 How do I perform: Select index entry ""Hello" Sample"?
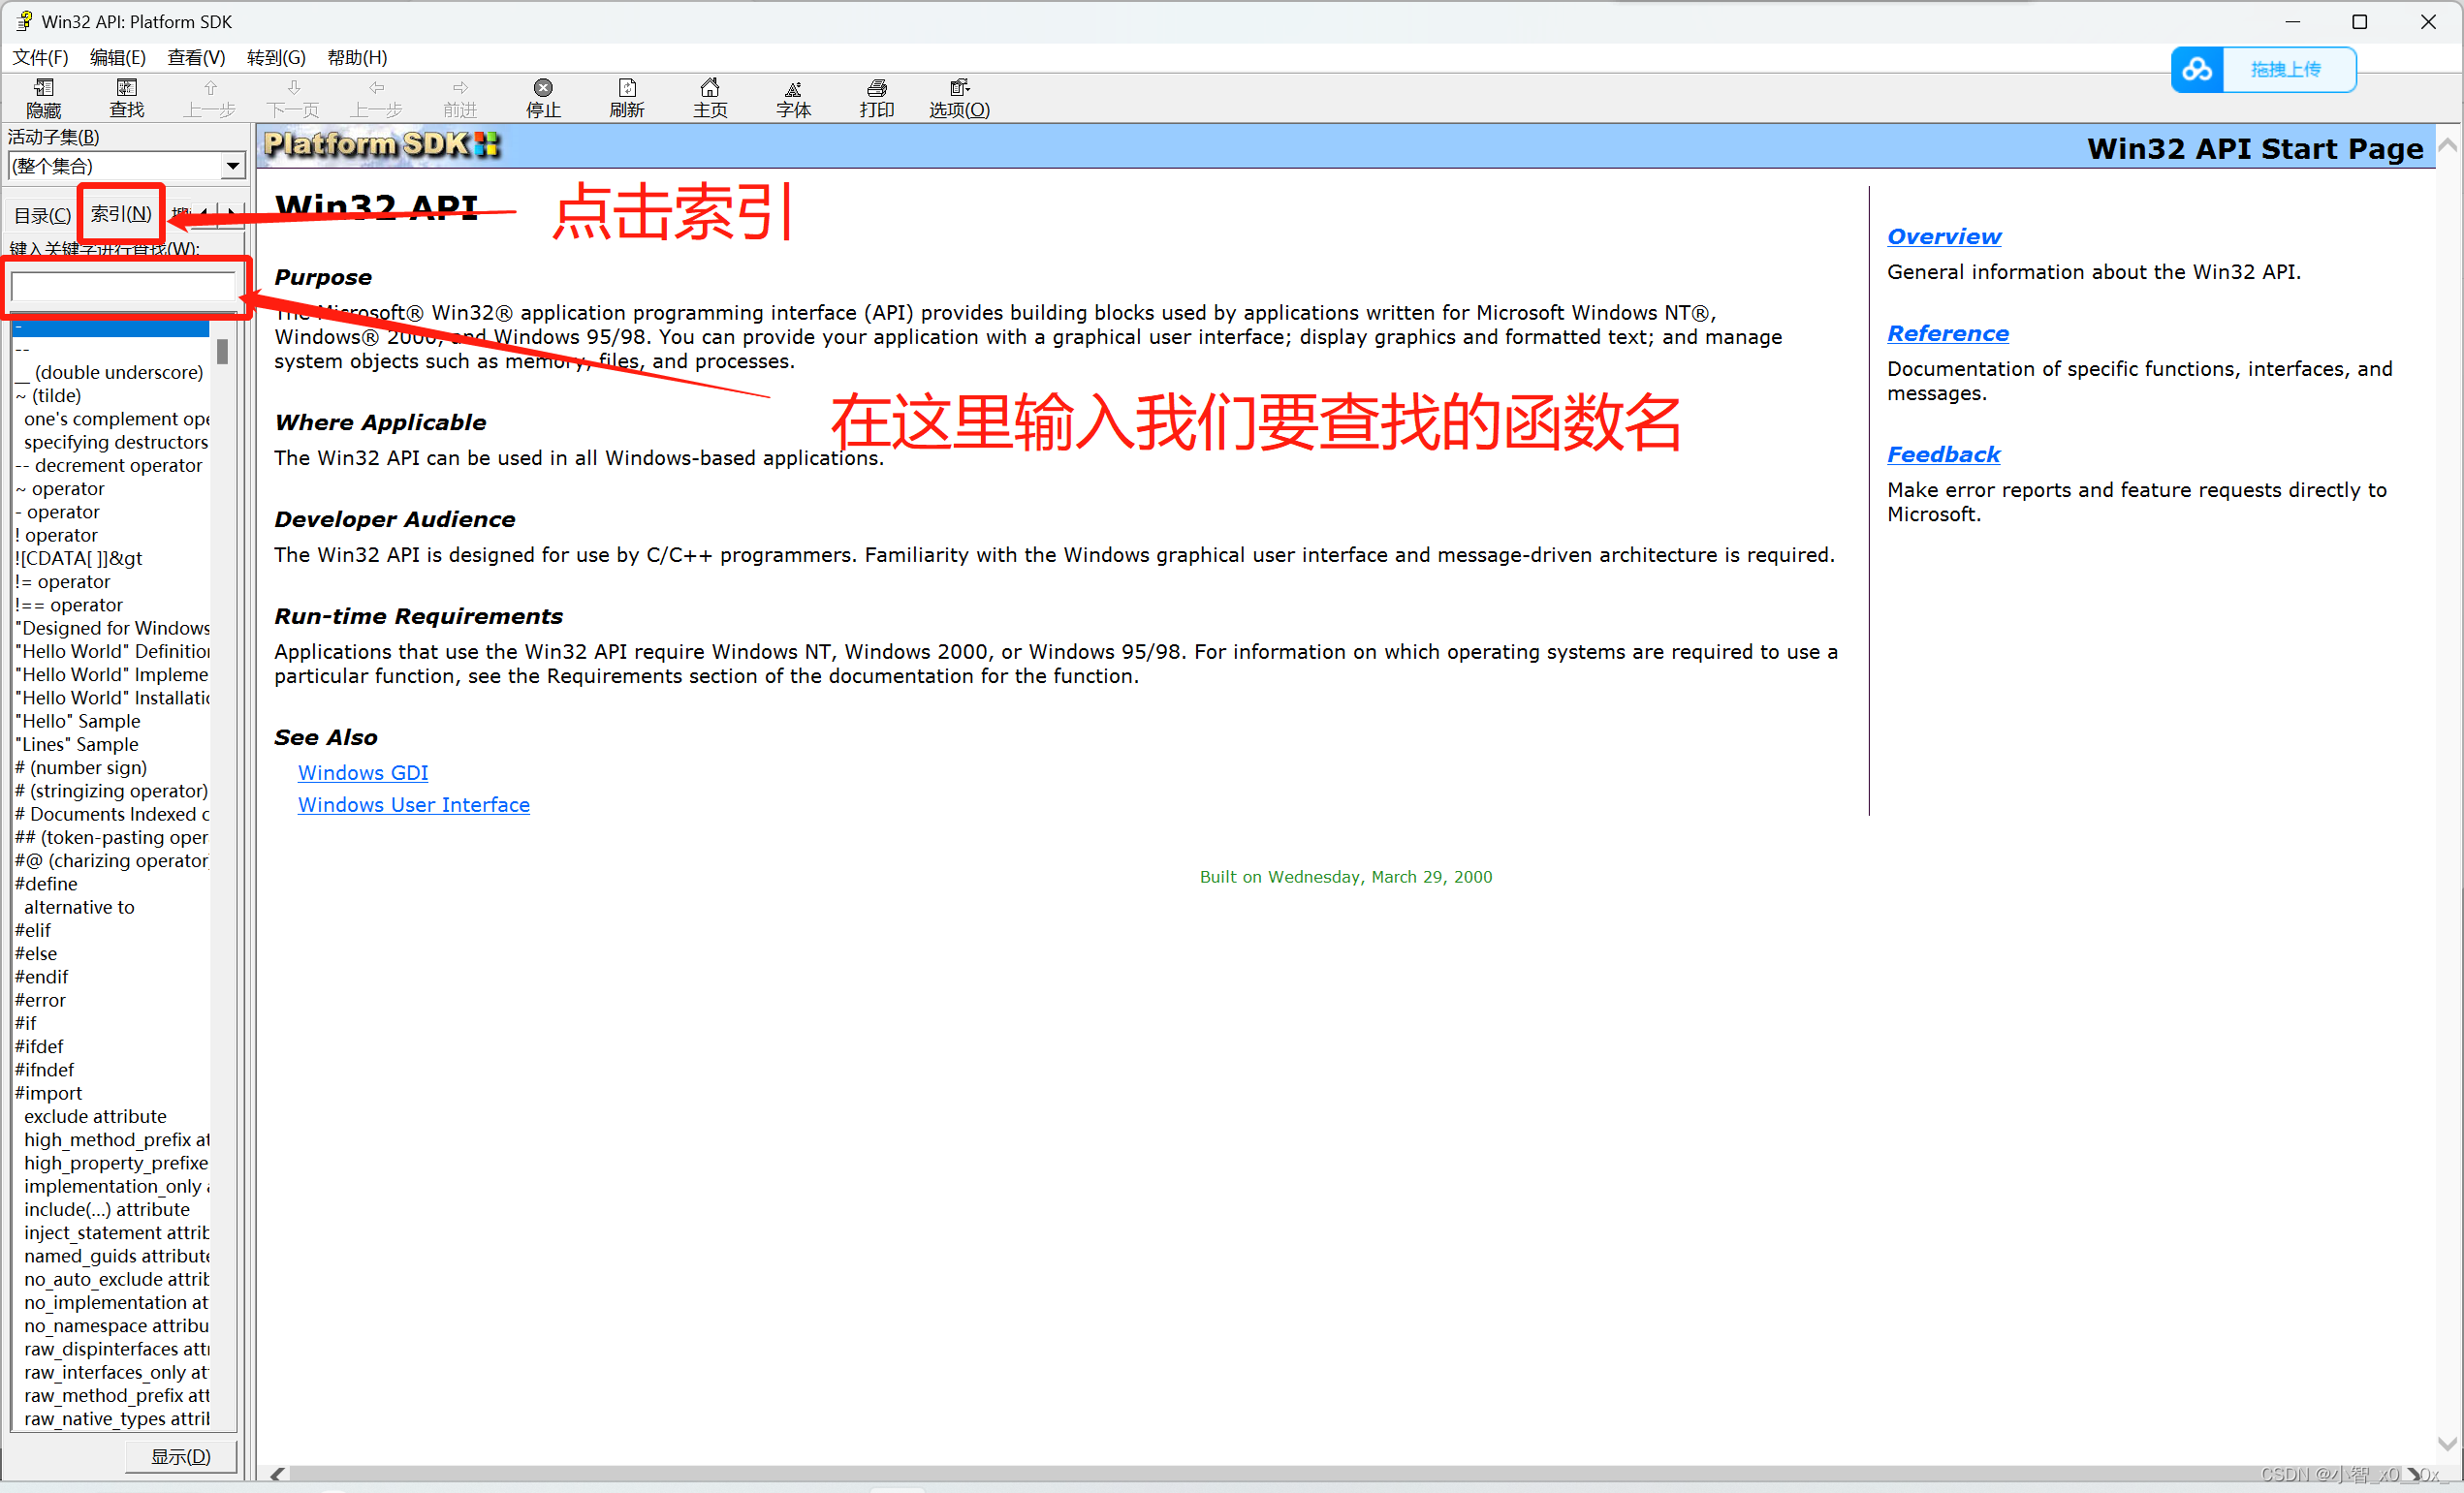77,721
